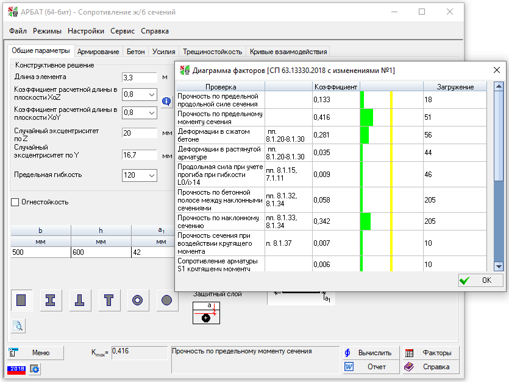
Task: Click the protective layer diagram icon
Action: click(x=205, y=313)
